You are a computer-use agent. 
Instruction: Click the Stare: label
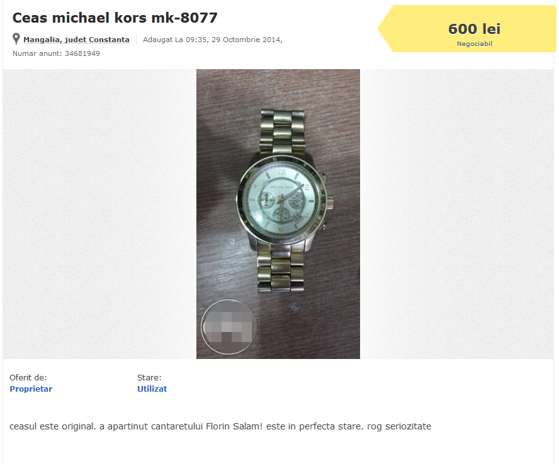coord(149,377)
